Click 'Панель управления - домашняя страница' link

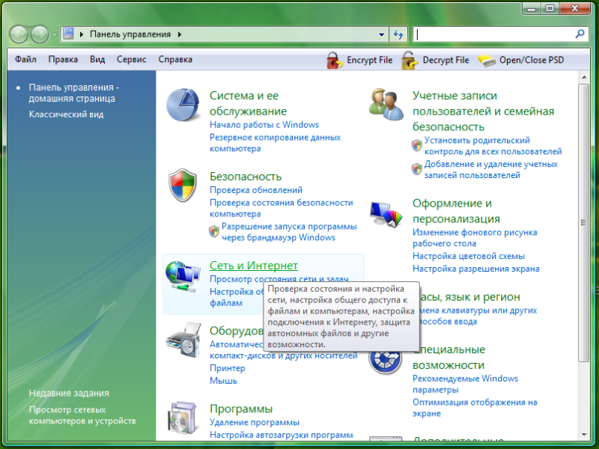coord(74,93)
